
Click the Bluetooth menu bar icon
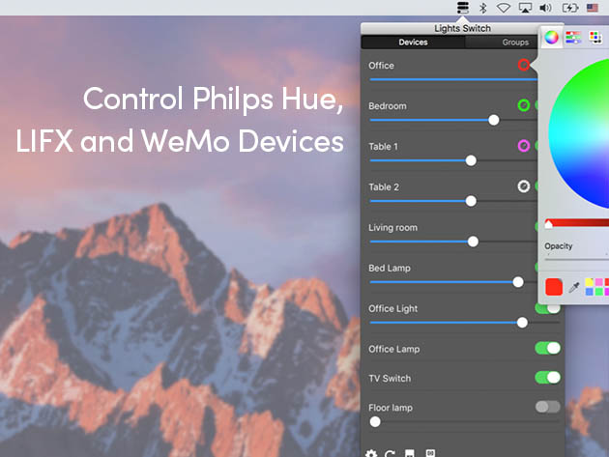[x=482, y=8]
